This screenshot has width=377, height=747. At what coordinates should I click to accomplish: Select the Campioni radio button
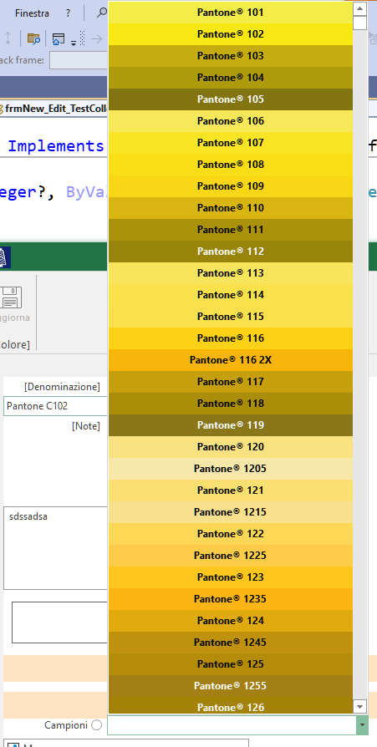[97, 725]
